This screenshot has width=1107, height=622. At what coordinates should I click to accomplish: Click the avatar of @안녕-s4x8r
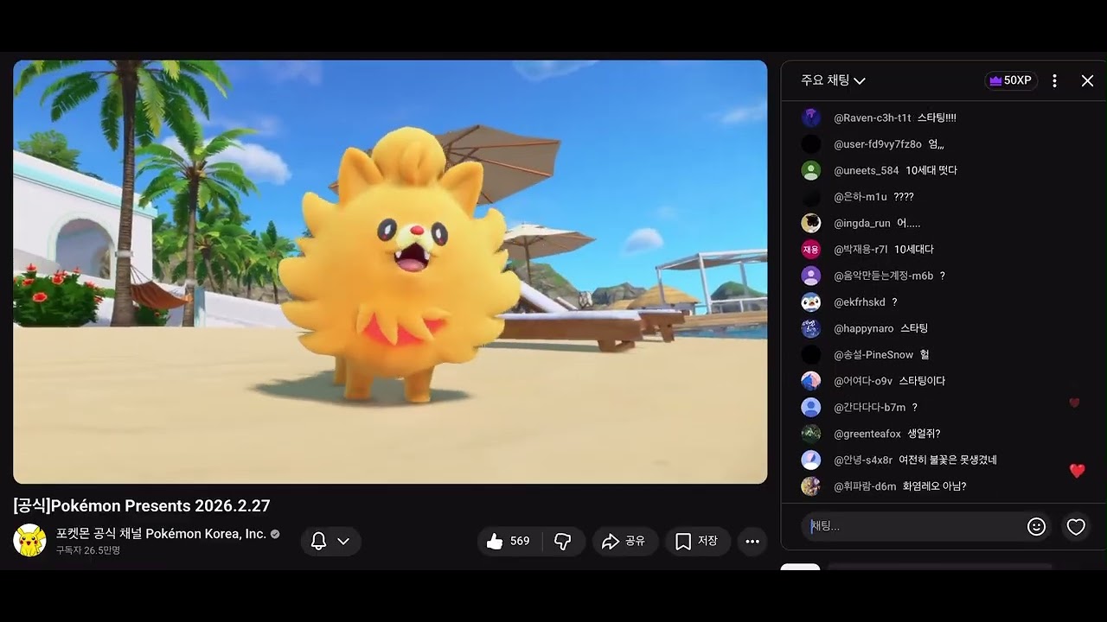point(810,460)
